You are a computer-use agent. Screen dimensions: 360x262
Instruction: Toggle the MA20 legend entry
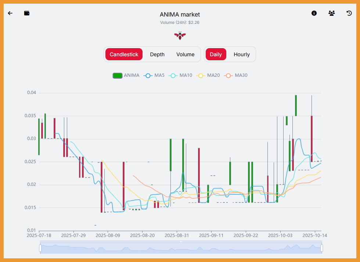[x=208, y=75]
